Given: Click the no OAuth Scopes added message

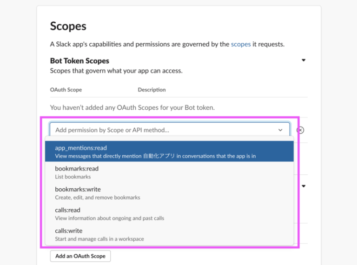Looking at the screenshot, I should [x=132, y=107].
